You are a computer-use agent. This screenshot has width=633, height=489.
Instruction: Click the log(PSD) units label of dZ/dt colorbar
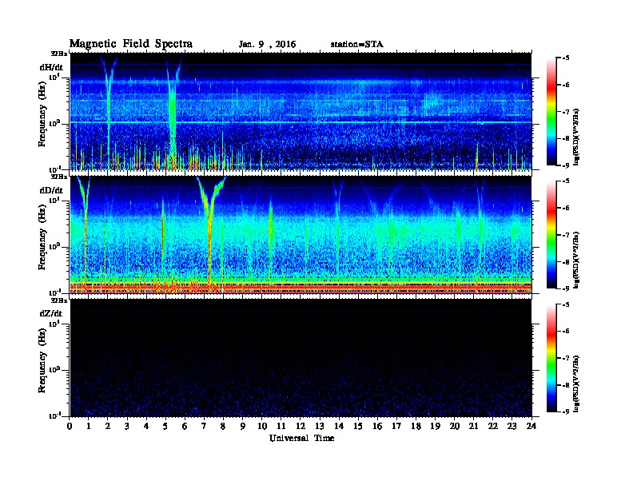point(577,384)
